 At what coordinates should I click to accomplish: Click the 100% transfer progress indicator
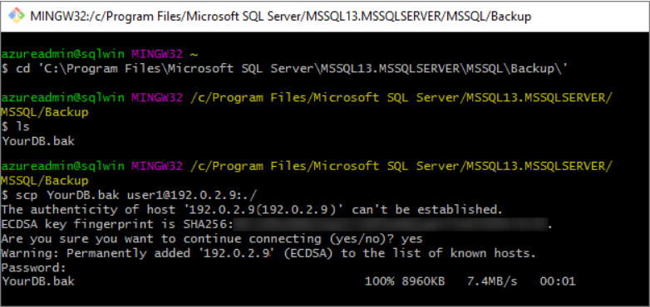[379, 282]
